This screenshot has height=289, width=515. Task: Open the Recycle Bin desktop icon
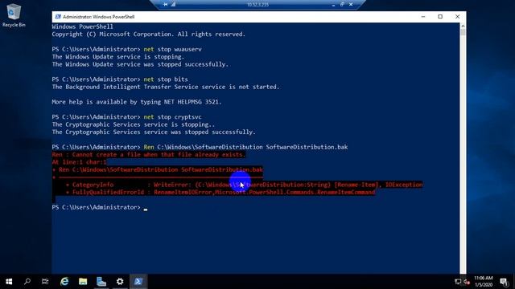click(14, 15)
